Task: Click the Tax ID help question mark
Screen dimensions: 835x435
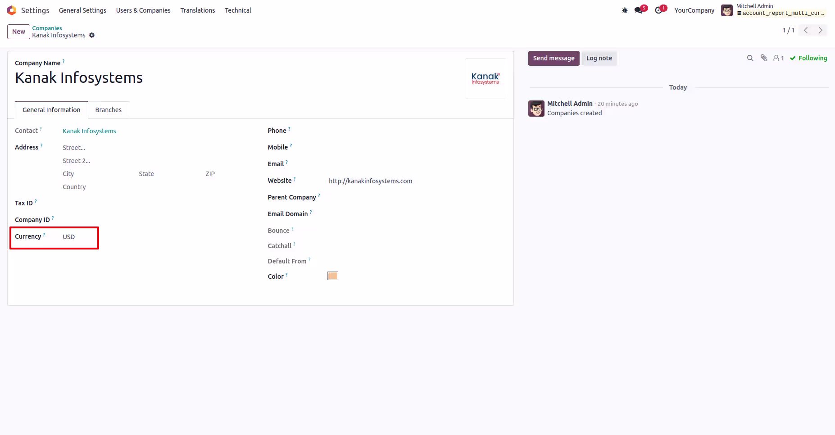Action: pos(36,201)
